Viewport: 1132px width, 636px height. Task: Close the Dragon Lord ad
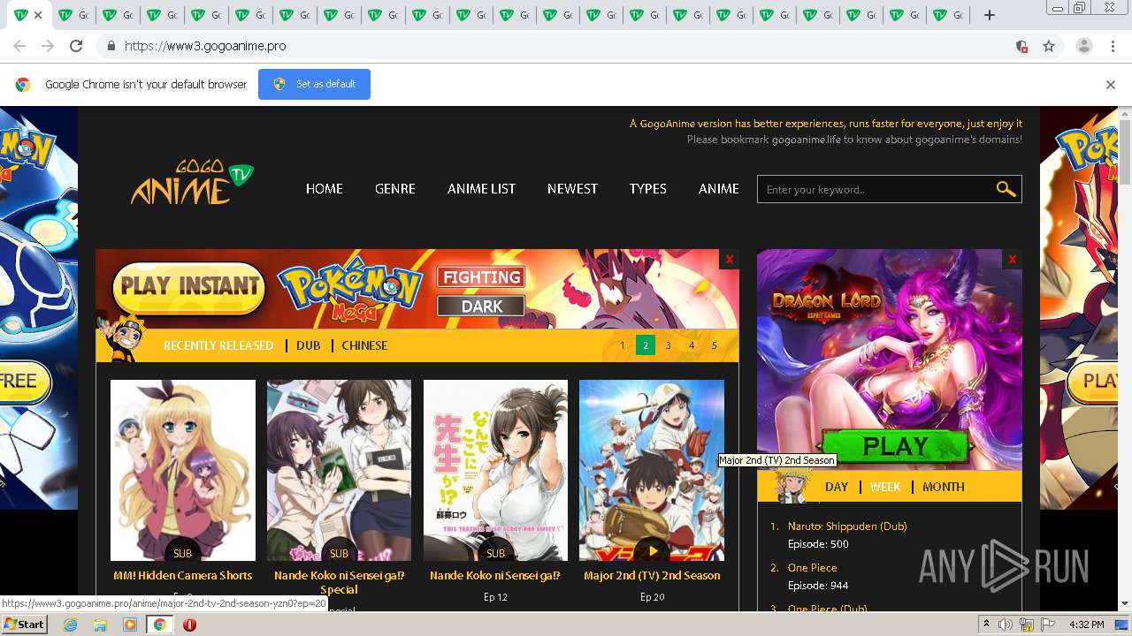1012,259
